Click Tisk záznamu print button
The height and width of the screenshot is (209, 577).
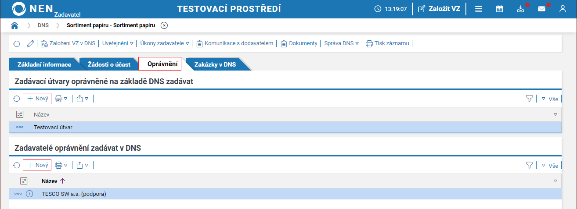point(387,43)
